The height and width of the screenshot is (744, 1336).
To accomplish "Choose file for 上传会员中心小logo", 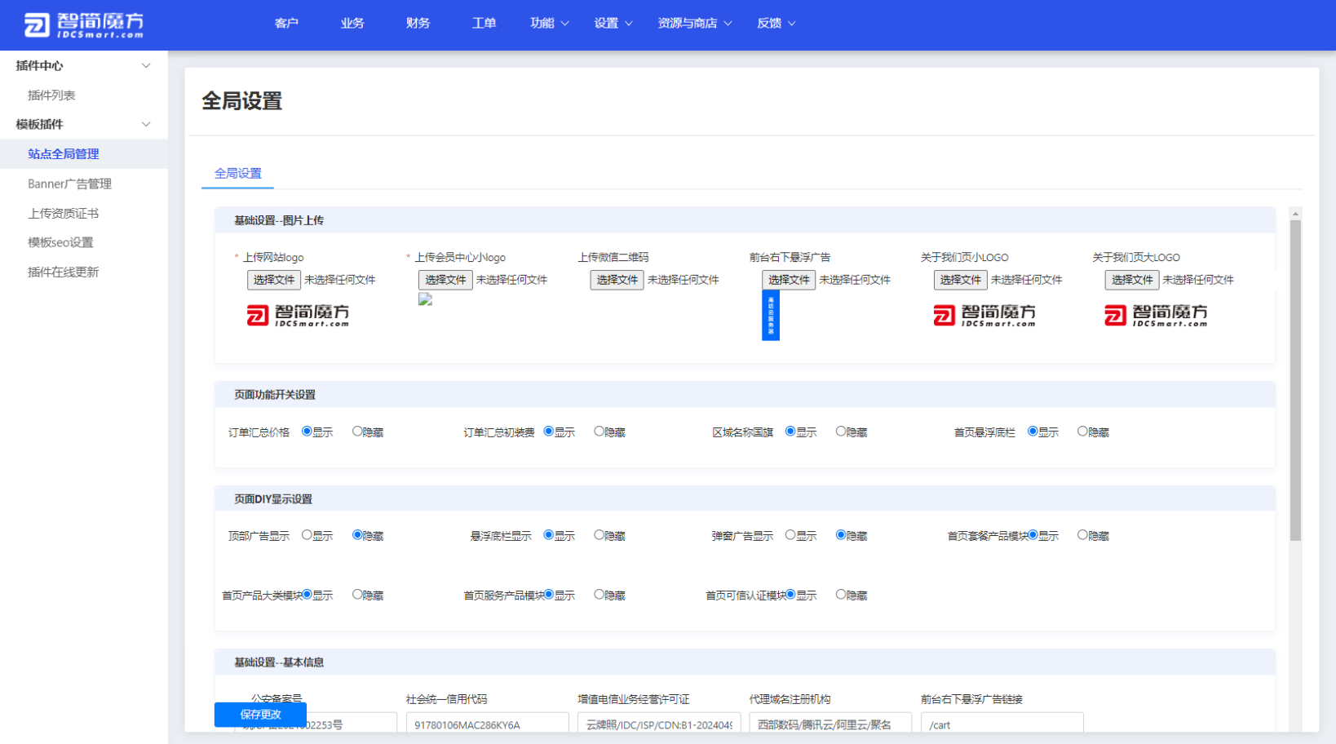I will click(x=445, y=280).
